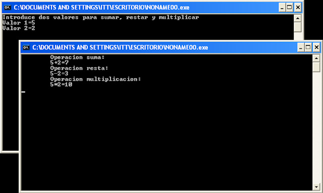Open the system menu icon of the front console window
This screenshot has width=323, height=193.
[26, 47]
